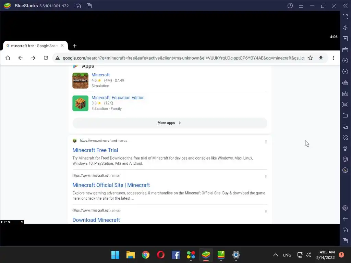Viewport: 351px width, 263px height.
Task: Go forward with the browser forward arrow
Action: (x=33, y=58)
